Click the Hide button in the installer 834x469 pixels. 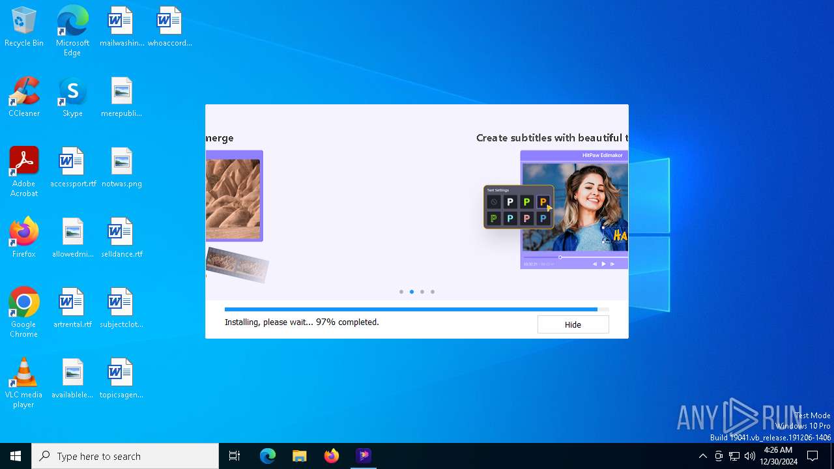tap(573, 324)
